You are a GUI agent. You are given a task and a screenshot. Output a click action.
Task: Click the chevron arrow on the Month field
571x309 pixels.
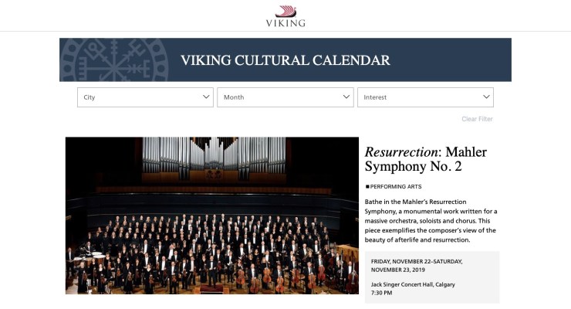point(346,97)
